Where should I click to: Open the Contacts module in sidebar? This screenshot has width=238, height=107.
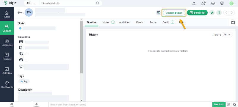(x=7, y=28)
